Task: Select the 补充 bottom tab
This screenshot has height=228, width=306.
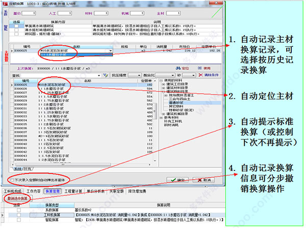Action: point(28,169)
